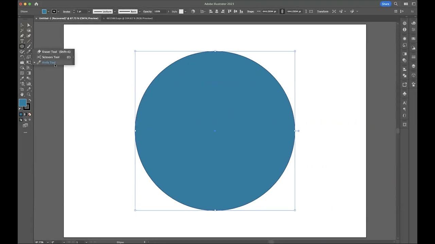Select the Selection tool arrow
435x244 pixels.
22,25
